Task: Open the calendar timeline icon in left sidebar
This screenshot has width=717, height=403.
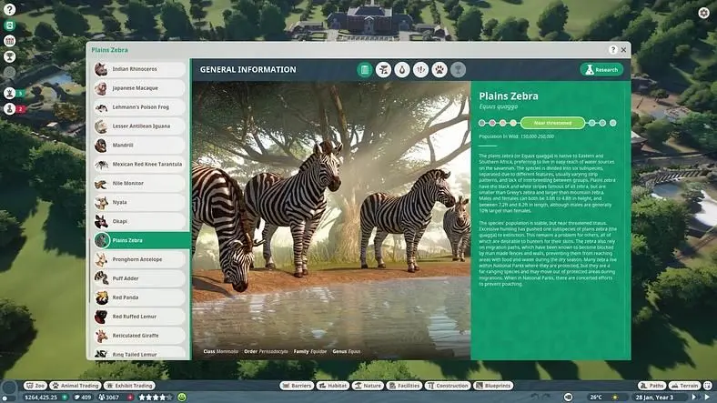Action: pyautogui.click(x=9, y=41)
